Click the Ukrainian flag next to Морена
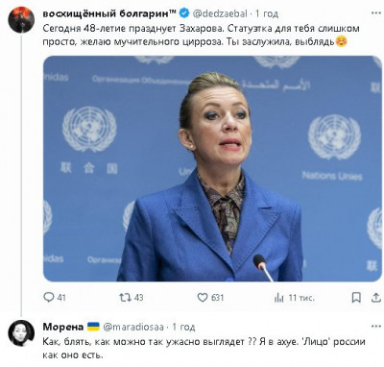The image size is (384, 367). click(93, 327)
